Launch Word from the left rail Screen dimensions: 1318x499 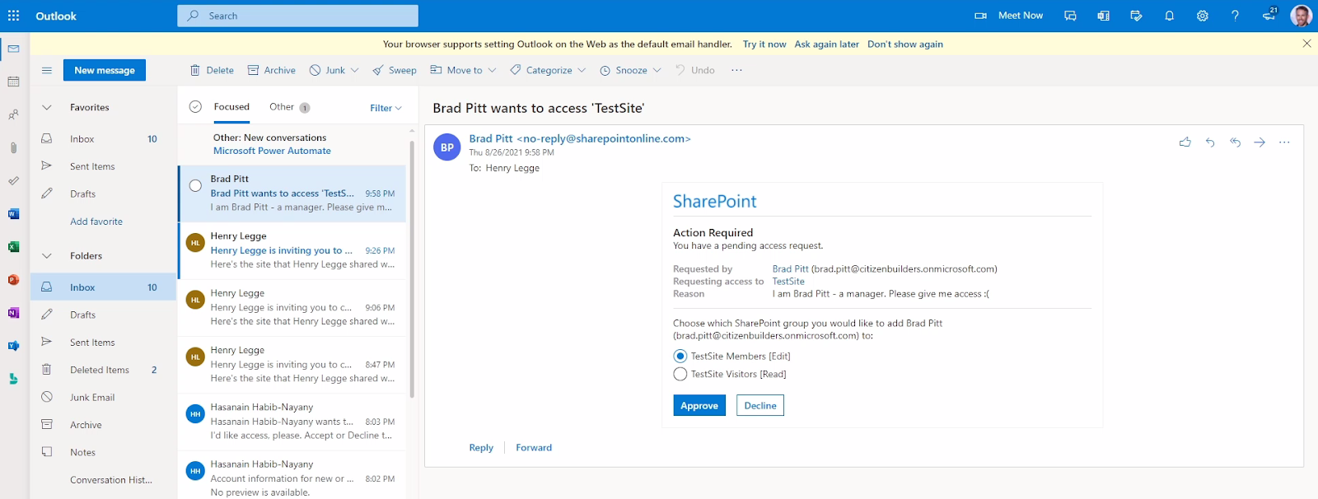click(13, 214)
